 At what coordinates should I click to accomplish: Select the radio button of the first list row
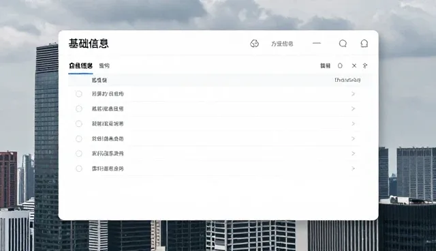click(79, 93)
